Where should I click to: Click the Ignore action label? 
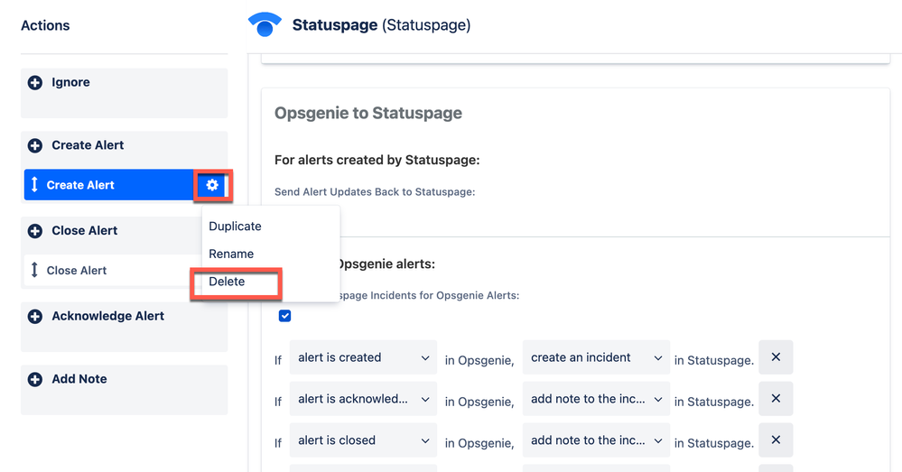(x=70, y=82)
